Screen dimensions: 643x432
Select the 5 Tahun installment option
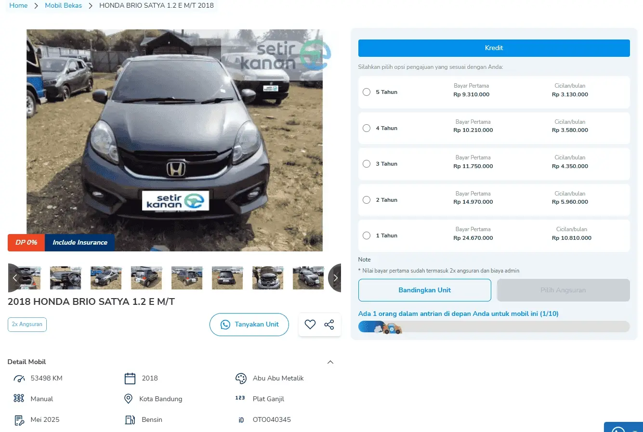[x=367, y=92]
